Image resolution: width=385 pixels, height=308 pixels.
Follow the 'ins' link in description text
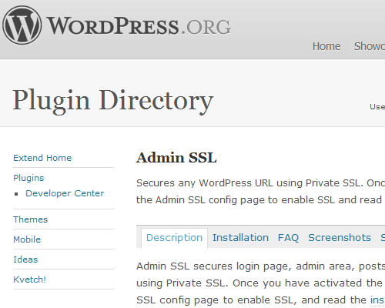click(x=377, y=300)
